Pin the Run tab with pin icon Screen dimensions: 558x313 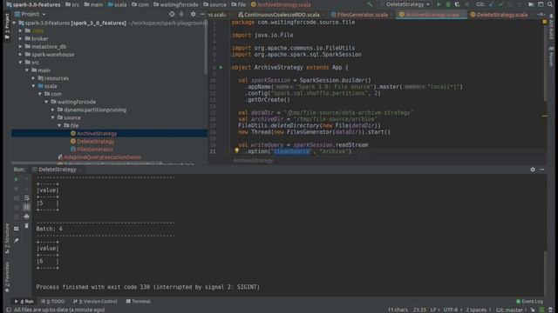point(17,241)
